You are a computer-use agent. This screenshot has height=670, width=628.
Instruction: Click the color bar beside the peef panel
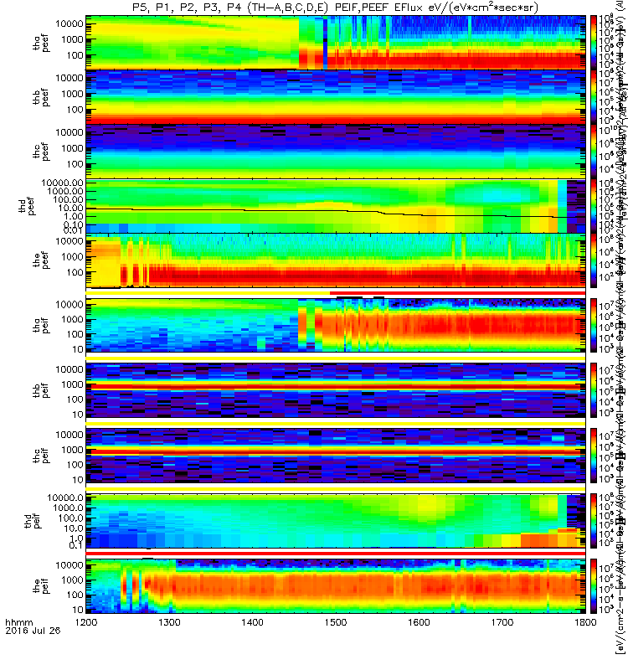594,260
